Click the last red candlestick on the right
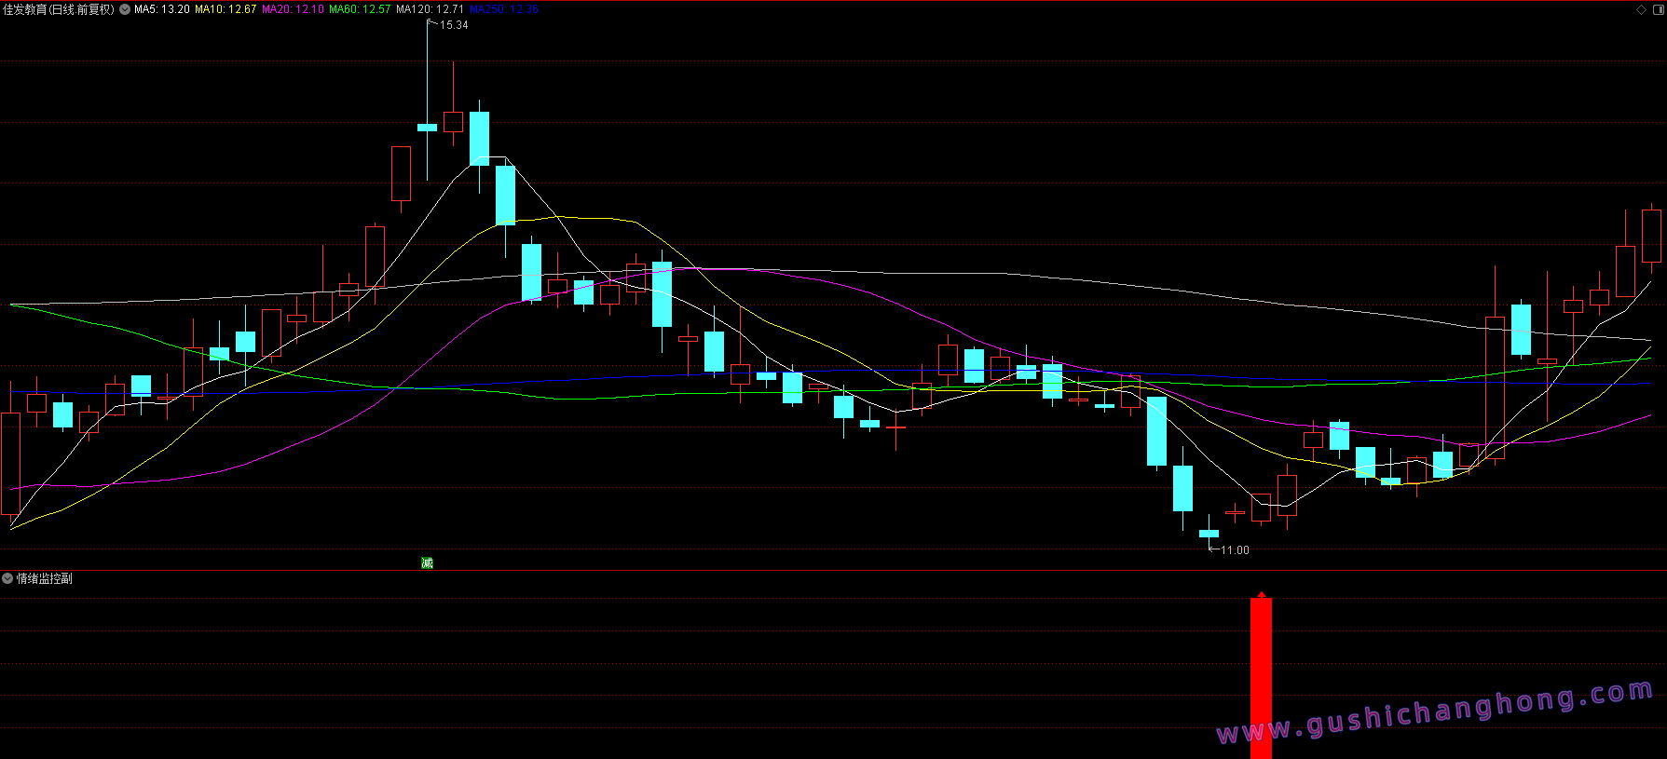The height and width of the screenshot is (759, 1667). coord(1651,236)
